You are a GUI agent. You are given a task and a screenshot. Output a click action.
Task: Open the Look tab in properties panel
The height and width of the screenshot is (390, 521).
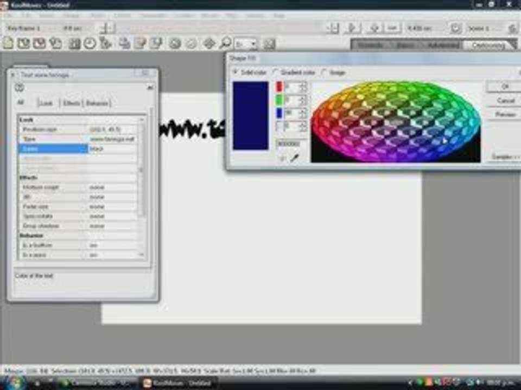(47, 103)
